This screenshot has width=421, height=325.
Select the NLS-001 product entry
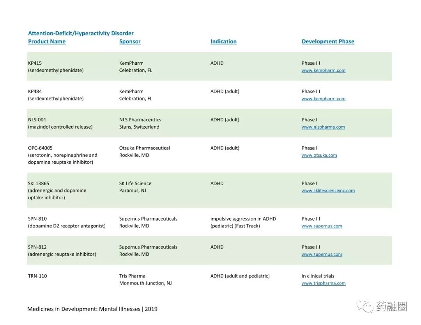pos(60,123)
